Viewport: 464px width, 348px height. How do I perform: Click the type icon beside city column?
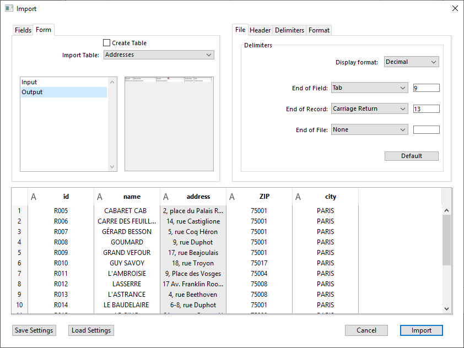coord(298,197)
